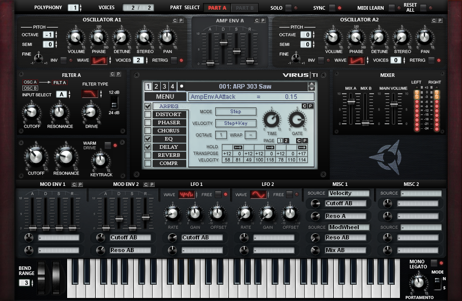Viewport: 462px width, 301px height.
Task: Click Oscillator A1 saw waveform icon
Action: [x=99, y=61]
